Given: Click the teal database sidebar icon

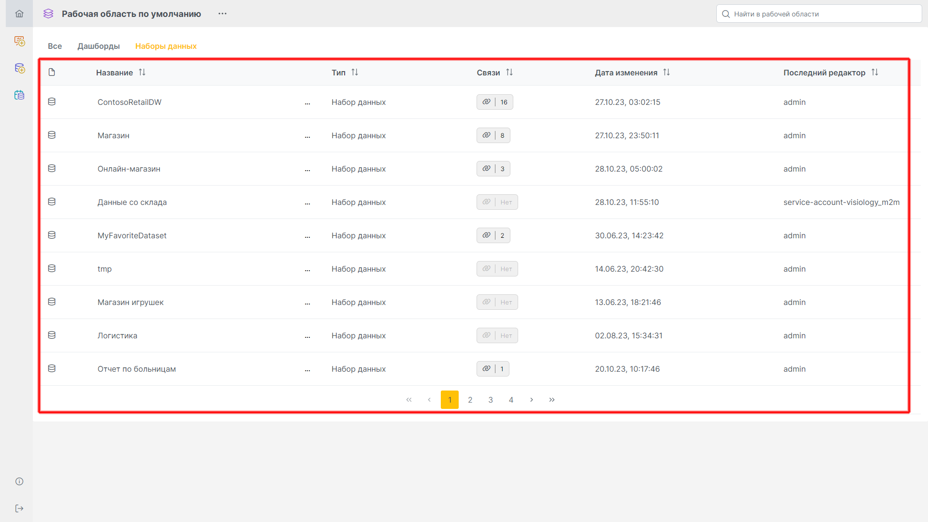Looking at the screenshot, I should click(19, 95).
